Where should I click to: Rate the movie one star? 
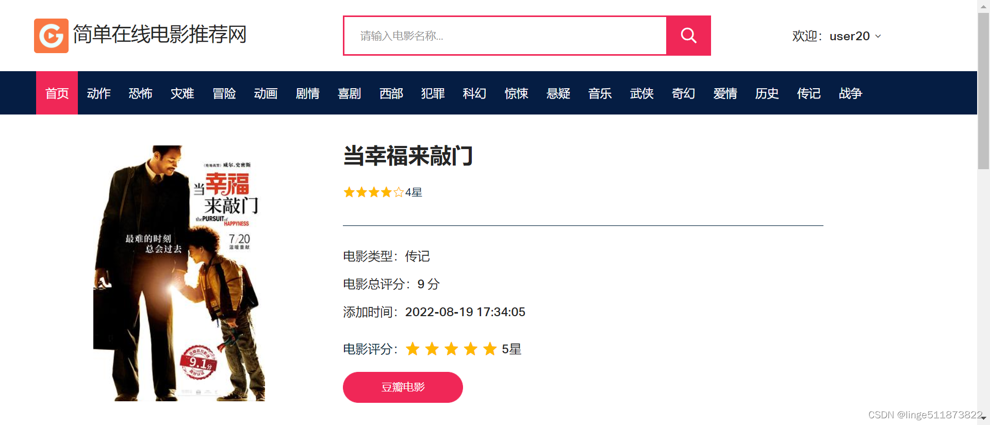point(412,349)
